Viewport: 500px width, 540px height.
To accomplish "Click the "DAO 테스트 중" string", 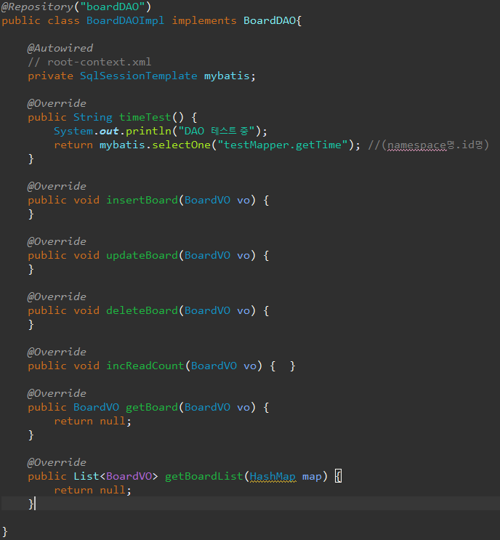I will click(216, 131).
